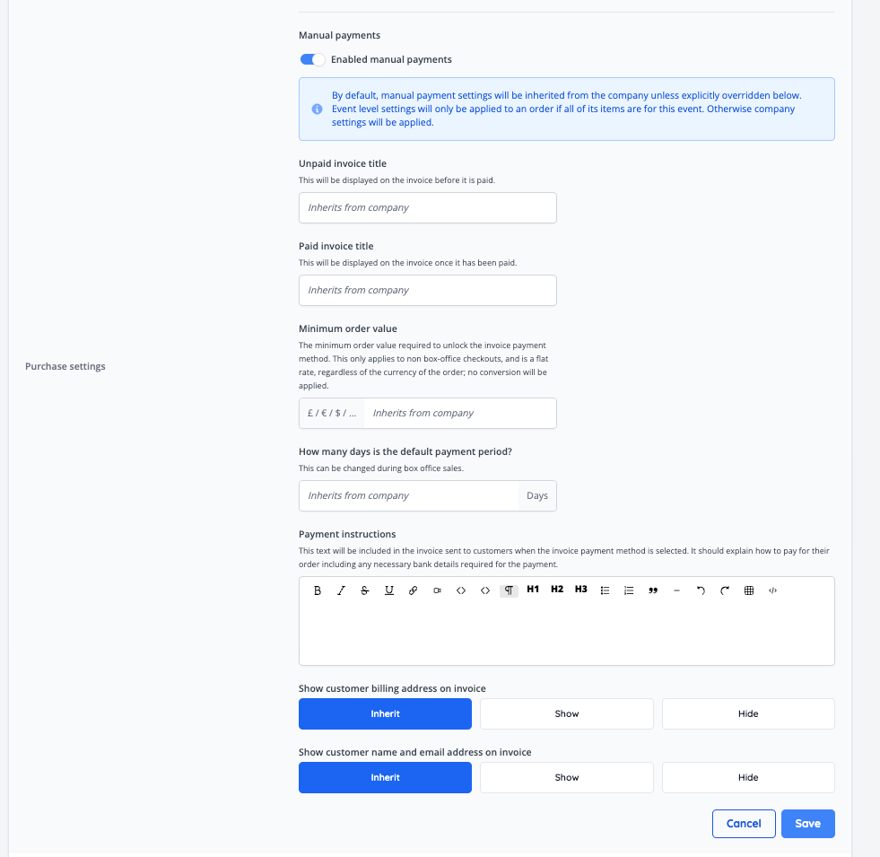Insert a hyperlink using the link icon
880x857 pixels.
pyautogui.click(x=413, y=590)
